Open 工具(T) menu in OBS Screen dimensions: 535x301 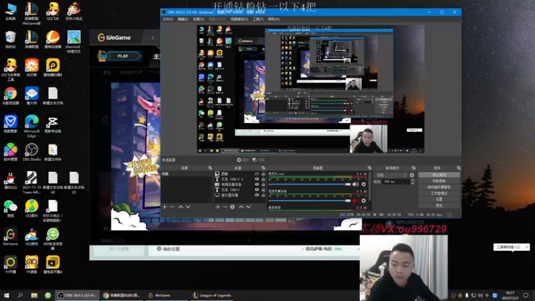point(258,19)
